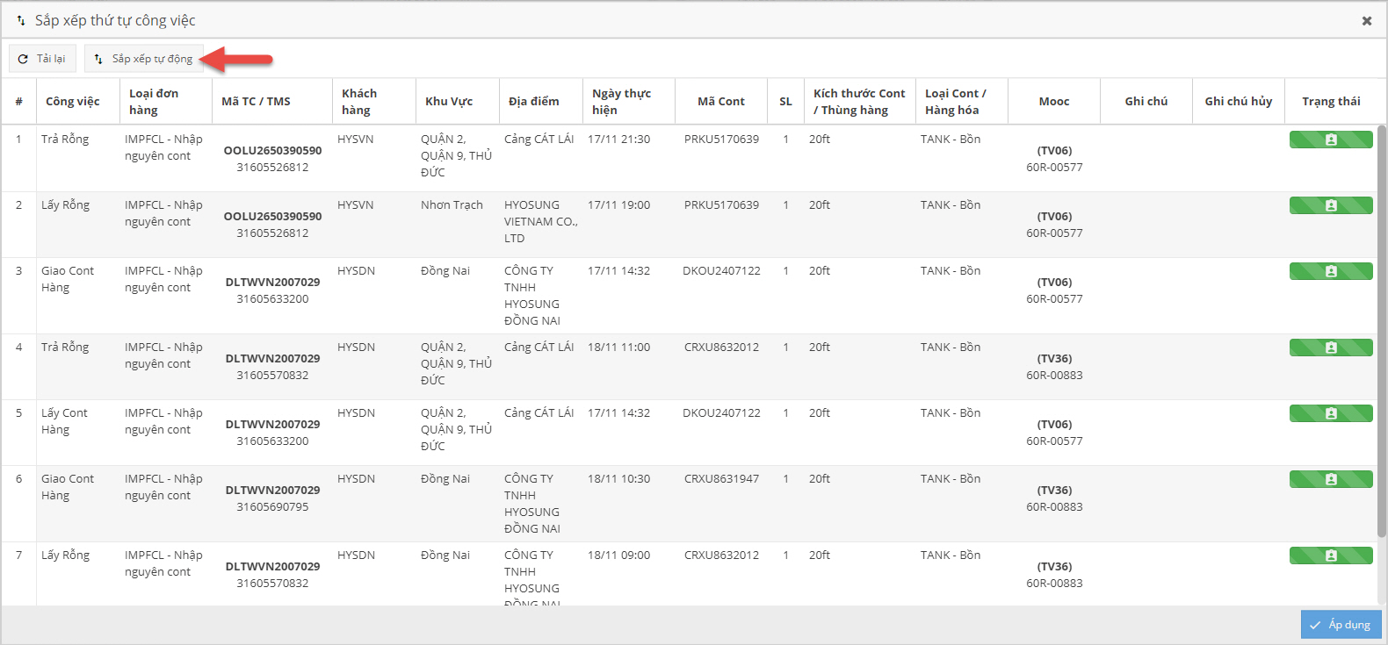
Task: Select container code PRKU5170639 in row 1
Action: point(721,140)
